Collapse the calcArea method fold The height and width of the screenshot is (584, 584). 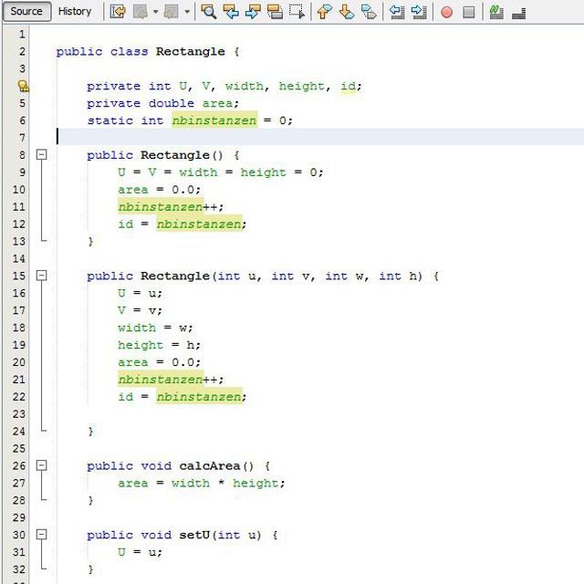pyautogui.click(x=41, y=466)
